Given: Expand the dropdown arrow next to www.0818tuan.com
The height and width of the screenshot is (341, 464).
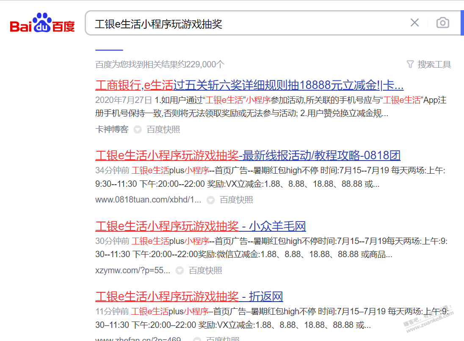Looking at the screenshot, I should 211,200.
